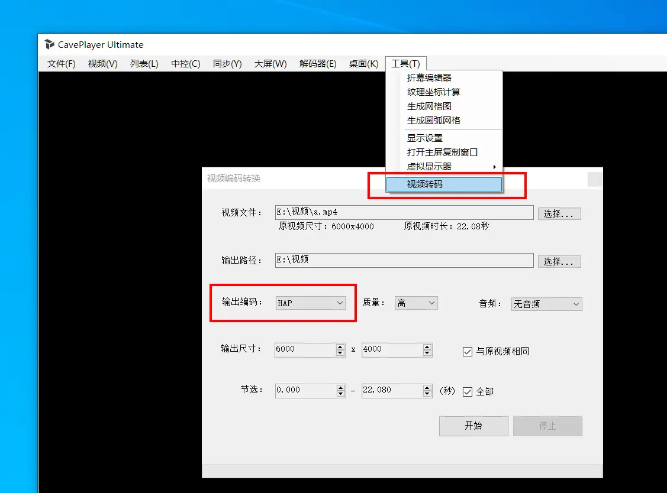Open the 同步(Y) menu
The image size is (667, 493).
(x=227, y=64)
